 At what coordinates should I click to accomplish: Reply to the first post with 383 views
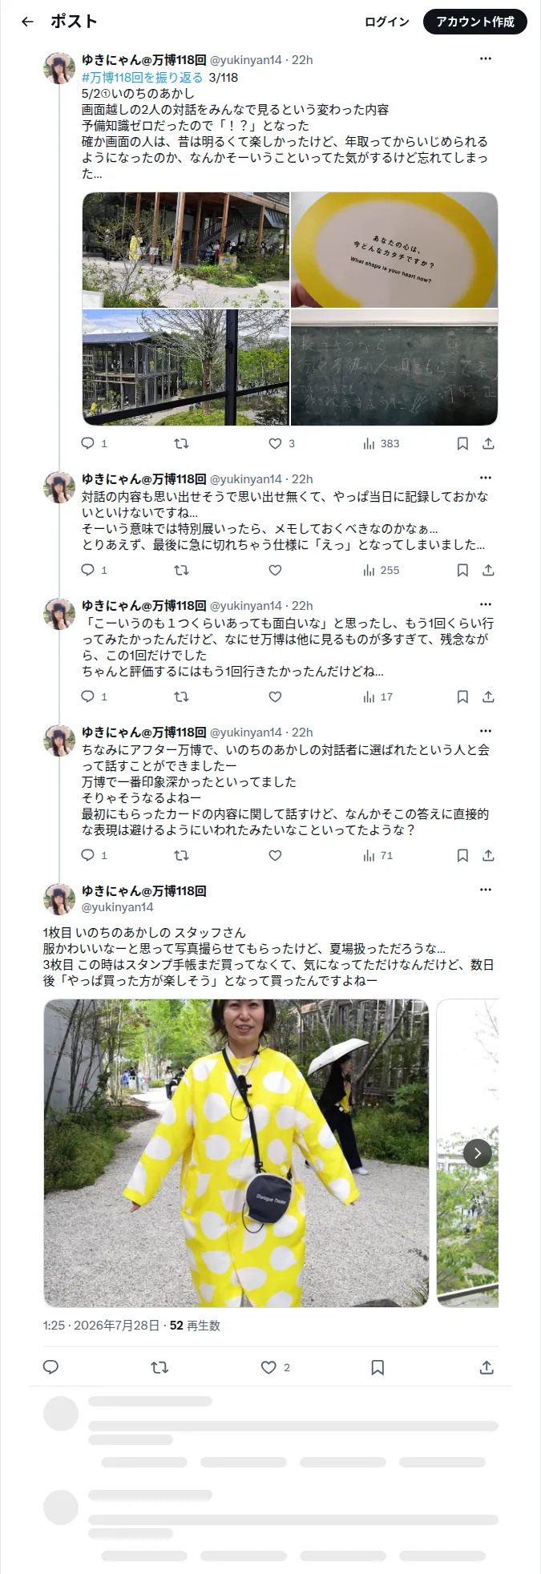[88, 443]
